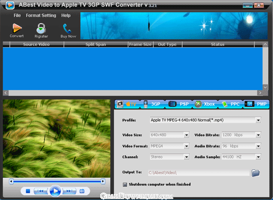Click the Buy Now phone icon
This screenshot has width=273, height=200.
[67, 29]
